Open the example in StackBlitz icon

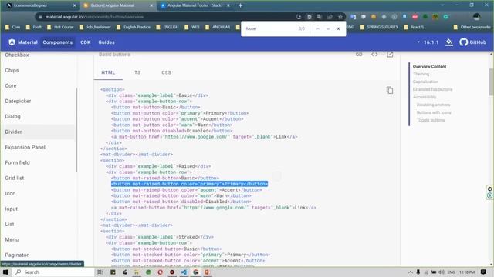(x=390, y=55)
